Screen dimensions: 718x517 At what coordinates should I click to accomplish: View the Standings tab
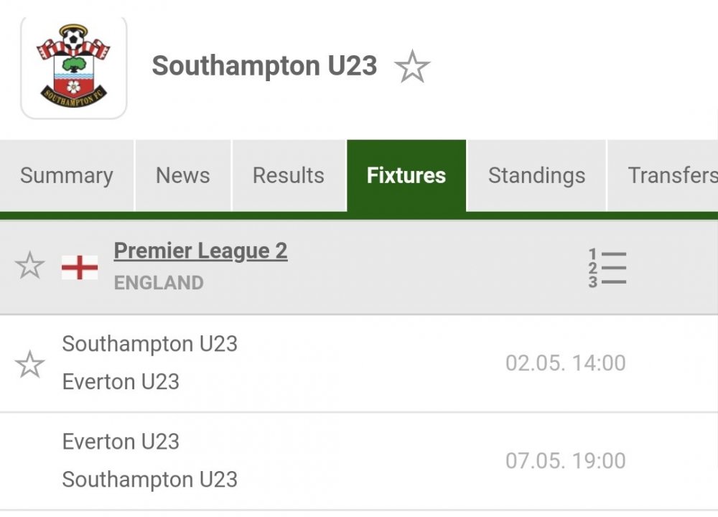point(536,176)
